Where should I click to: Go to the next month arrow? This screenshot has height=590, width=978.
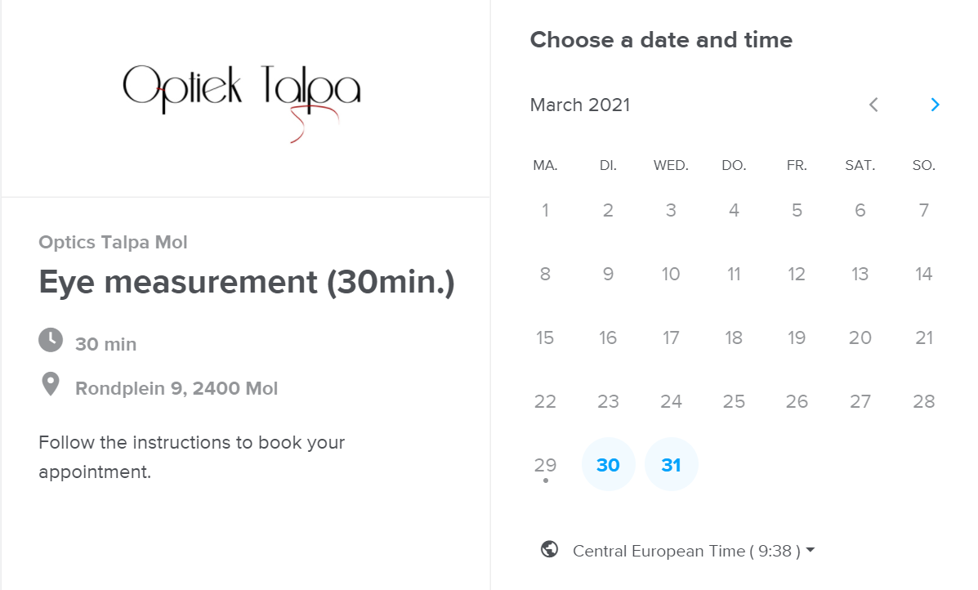935,105
